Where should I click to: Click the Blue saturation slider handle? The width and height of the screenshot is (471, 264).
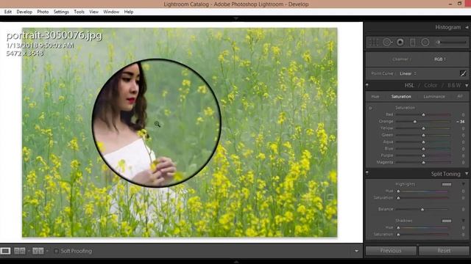424,149
